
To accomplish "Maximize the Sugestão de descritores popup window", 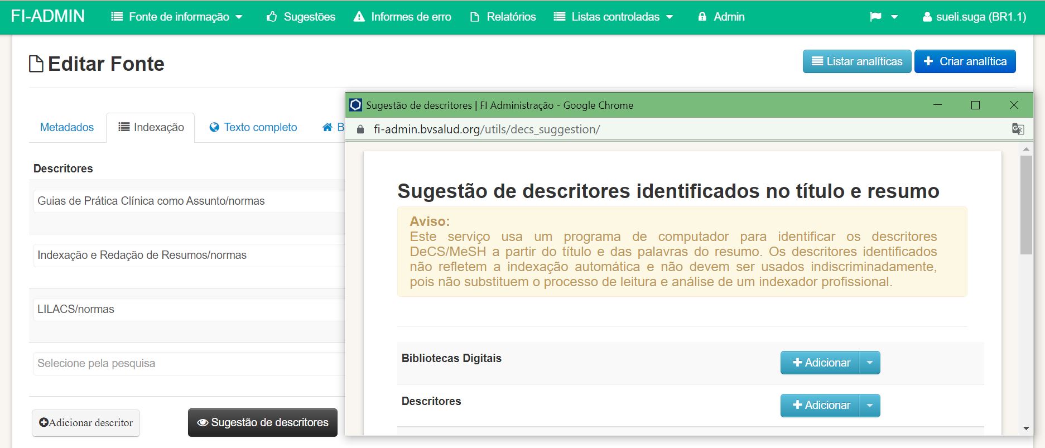I will (975, 105).
